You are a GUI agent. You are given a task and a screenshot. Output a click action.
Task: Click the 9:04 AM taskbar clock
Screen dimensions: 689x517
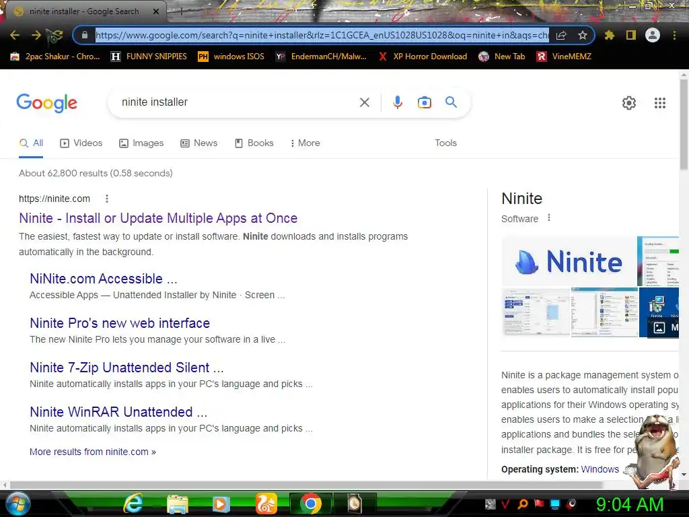click(x=629, y=504)
